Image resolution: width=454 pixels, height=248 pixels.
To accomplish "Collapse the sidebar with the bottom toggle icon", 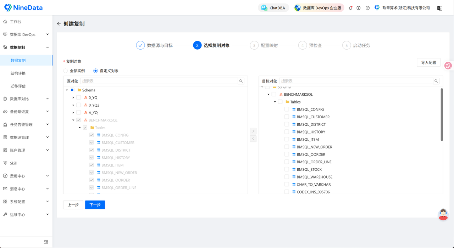I will [x=46, y=242].
